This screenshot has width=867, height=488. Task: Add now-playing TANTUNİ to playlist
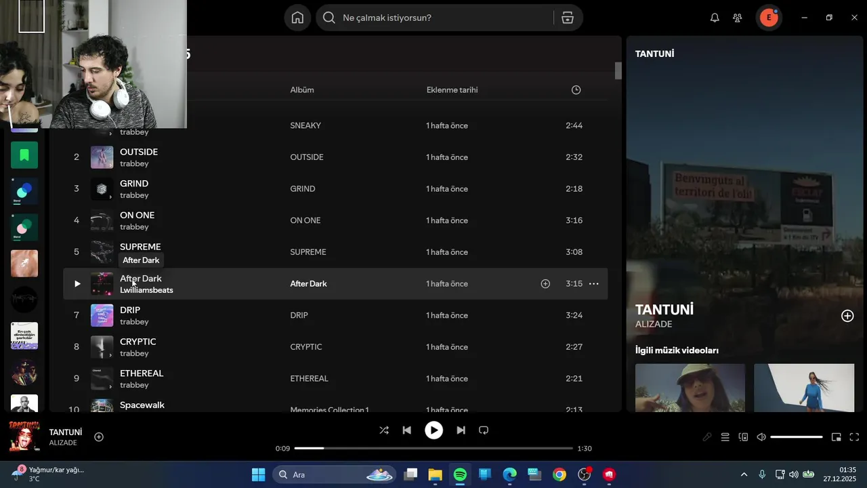point(99,437)
